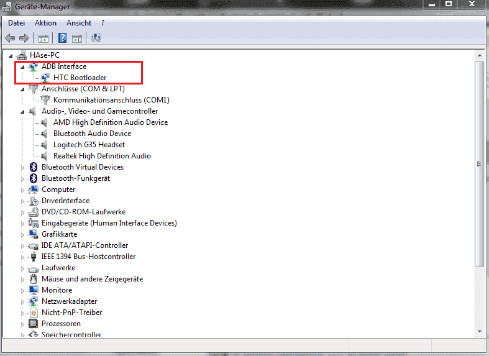The image size is (489, 356).
Task: Click the Laufwerke disk drive icon
Action: pyautogui.click(x=34, y=268)
